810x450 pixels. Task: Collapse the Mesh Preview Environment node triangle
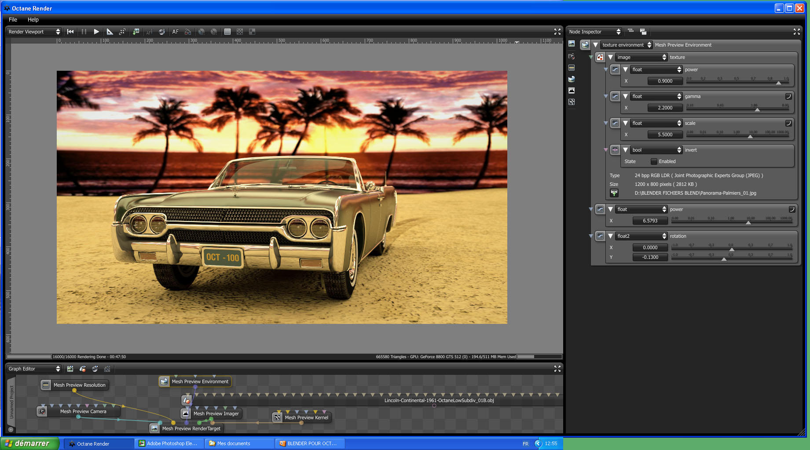[x=595, y=45]
